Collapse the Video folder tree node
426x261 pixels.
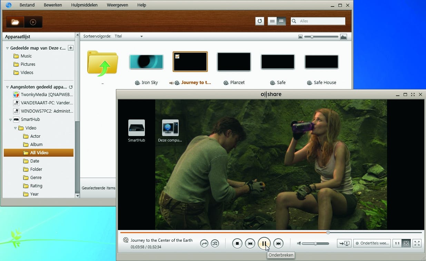pyautogui.click(x=15, y=128)
